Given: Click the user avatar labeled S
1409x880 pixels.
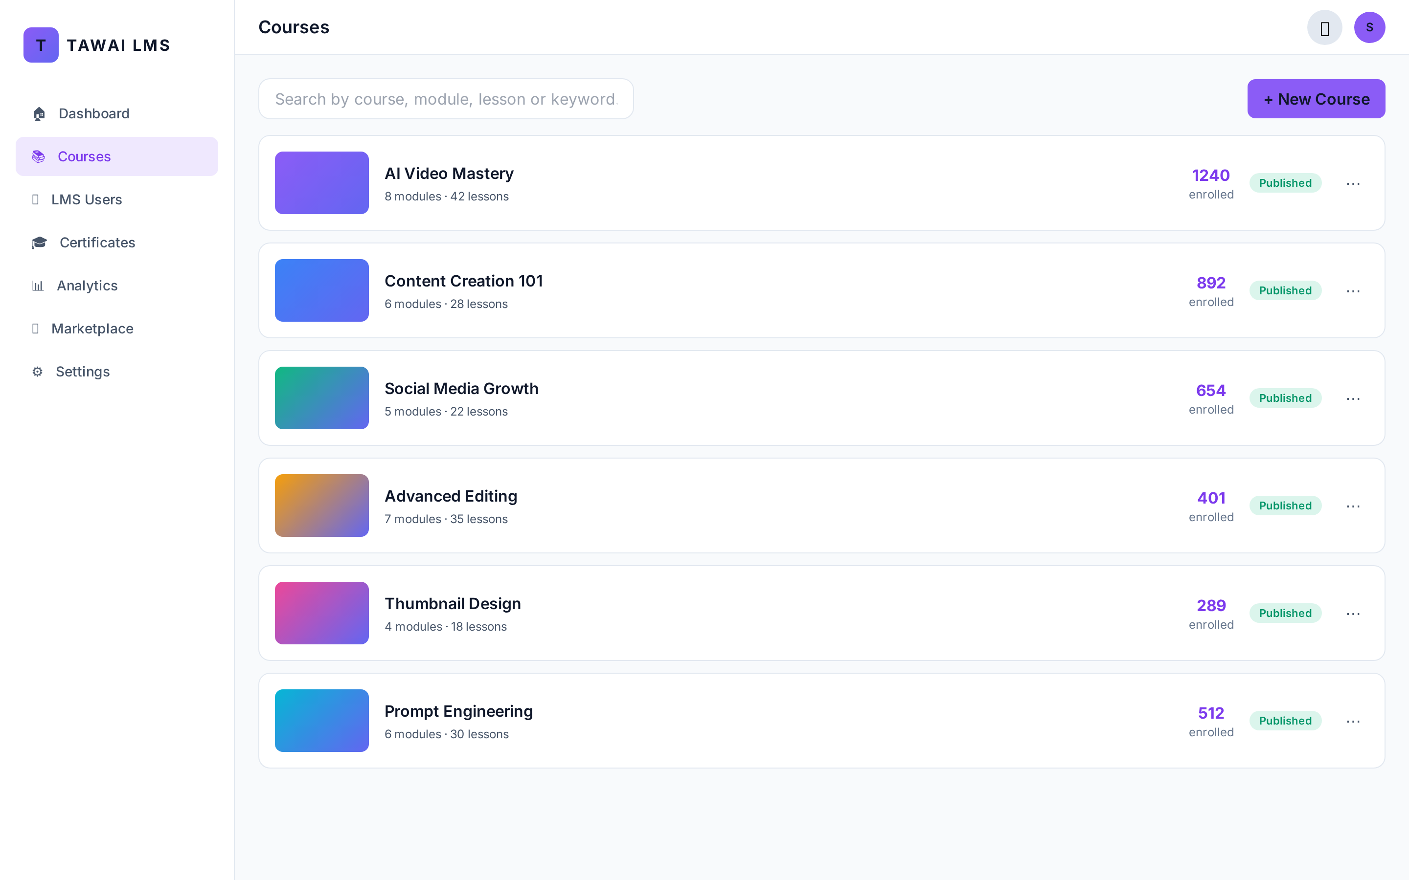Looking at the screenshot, I should [1369, 27].
